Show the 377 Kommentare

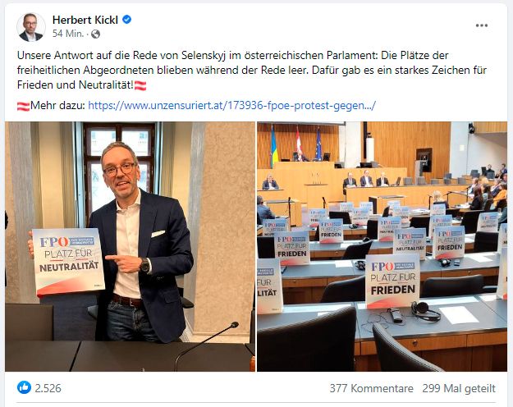371,388
